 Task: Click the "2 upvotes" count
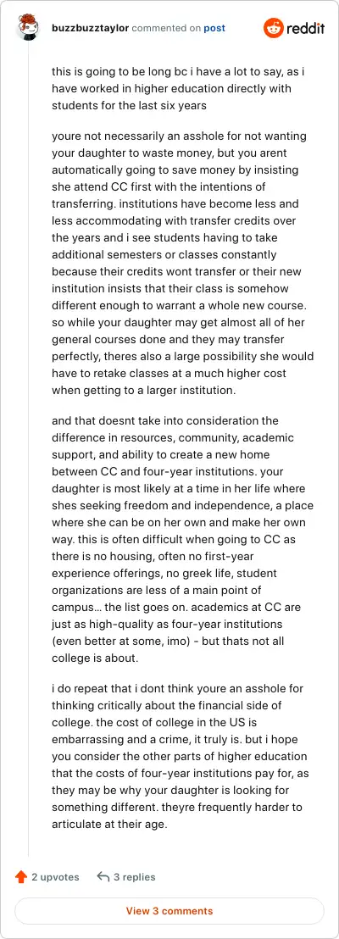click(x=55, y=877)
